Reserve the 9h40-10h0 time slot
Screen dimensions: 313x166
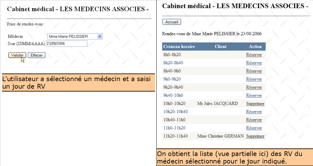tap(254, 95)
